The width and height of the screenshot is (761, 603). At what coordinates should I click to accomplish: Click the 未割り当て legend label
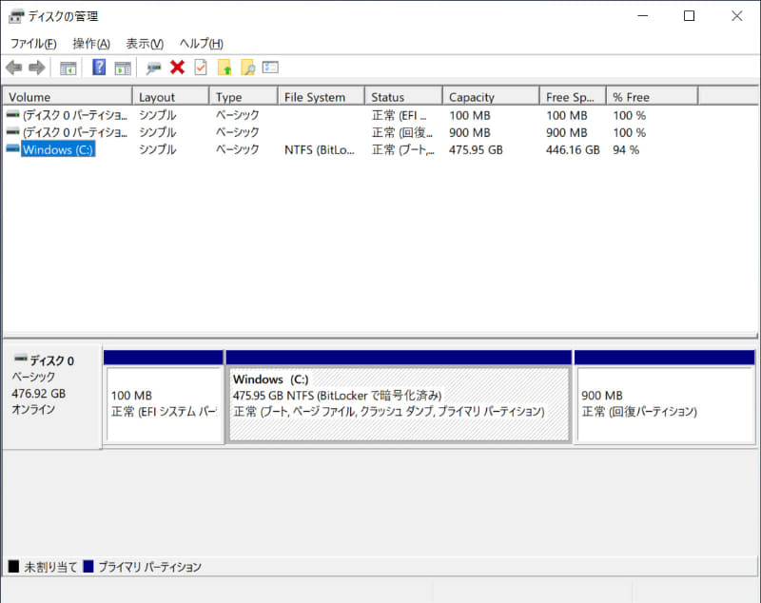(50, 567)
